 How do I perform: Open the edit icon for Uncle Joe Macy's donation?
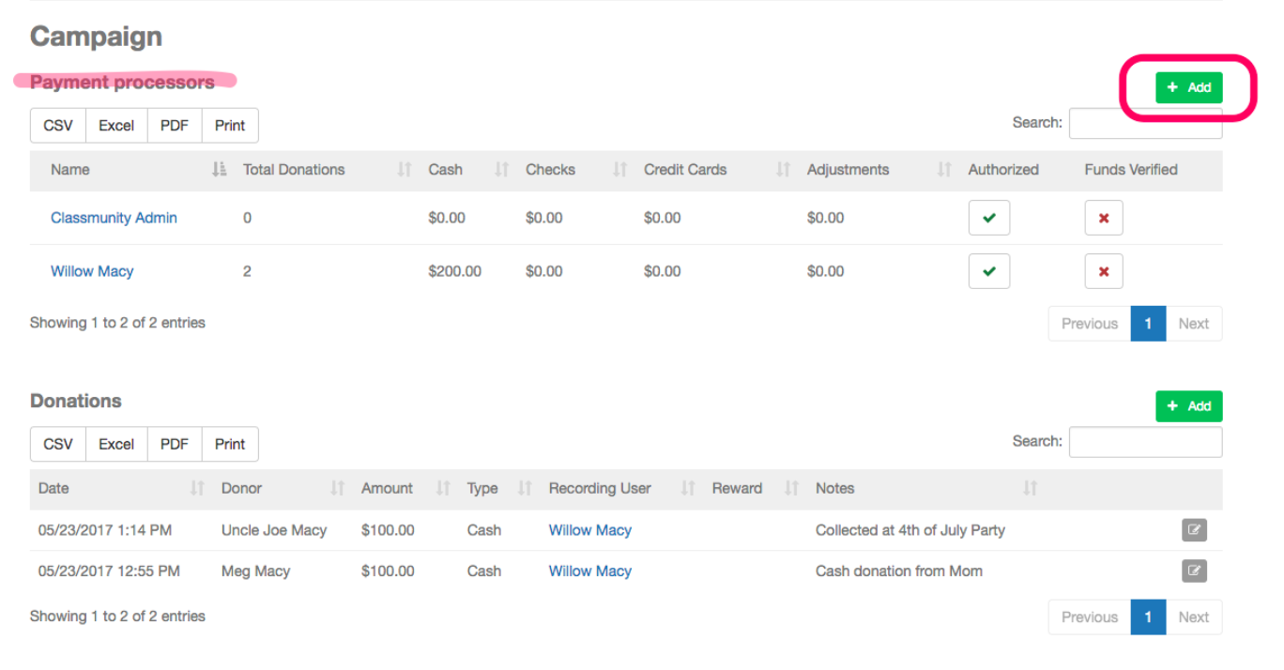click(x=1194, y=530)
